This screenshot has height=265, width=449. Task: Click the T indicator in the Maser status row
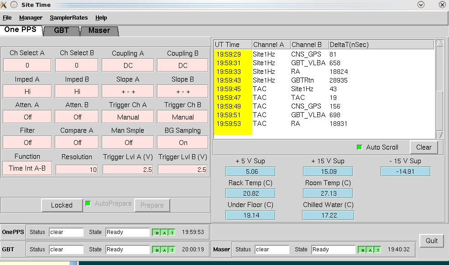click(x=377, y=250)
